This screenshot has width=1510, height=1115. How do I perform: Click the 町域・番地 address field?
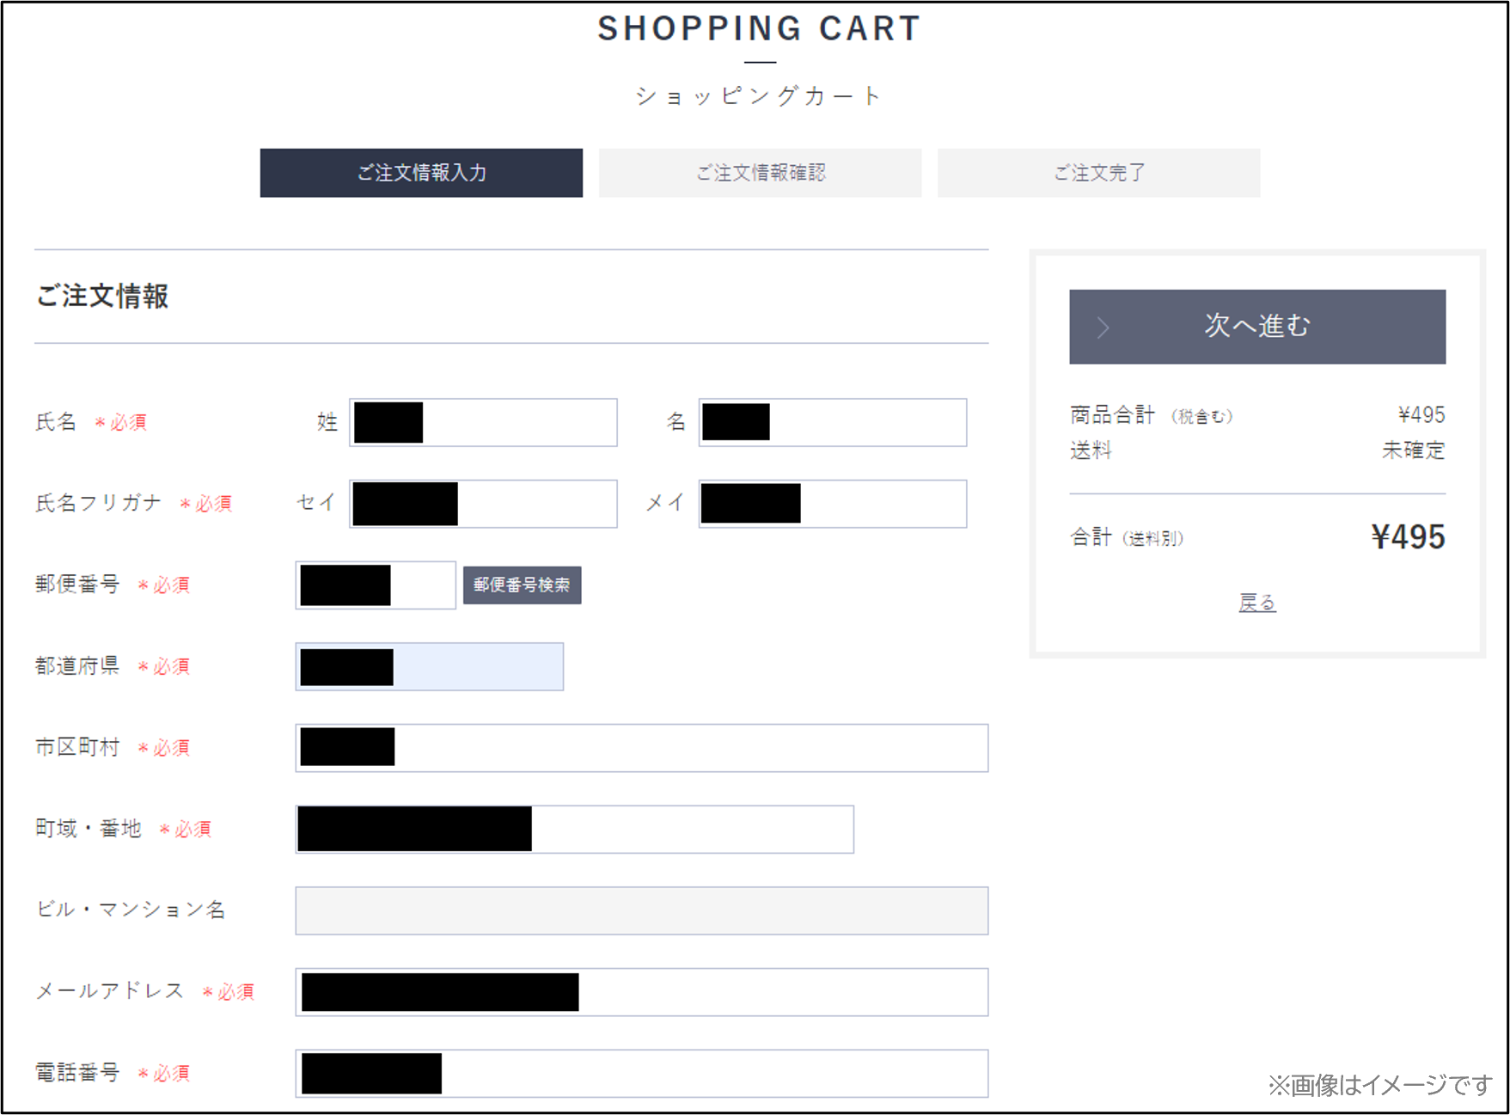point(574,829)
